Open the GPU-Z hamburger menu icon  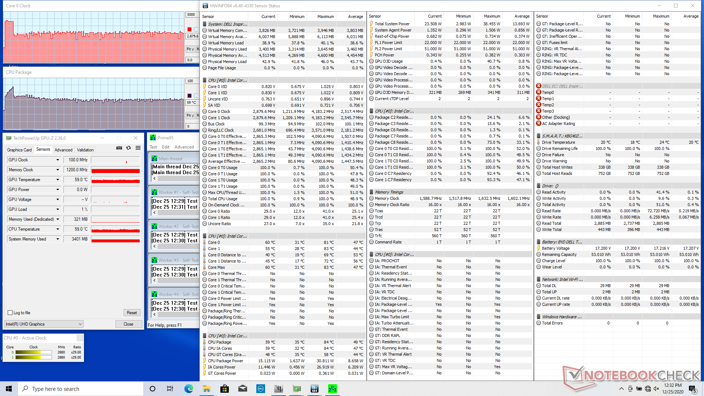coord(138,148)
